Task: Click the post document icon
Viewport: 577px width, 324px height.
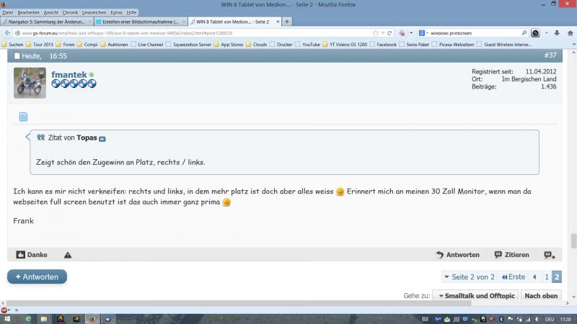Action: [23, 117]
